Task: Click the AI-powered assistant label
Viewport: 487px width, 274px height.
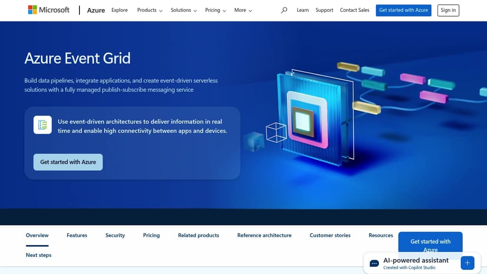Action: 416,260
